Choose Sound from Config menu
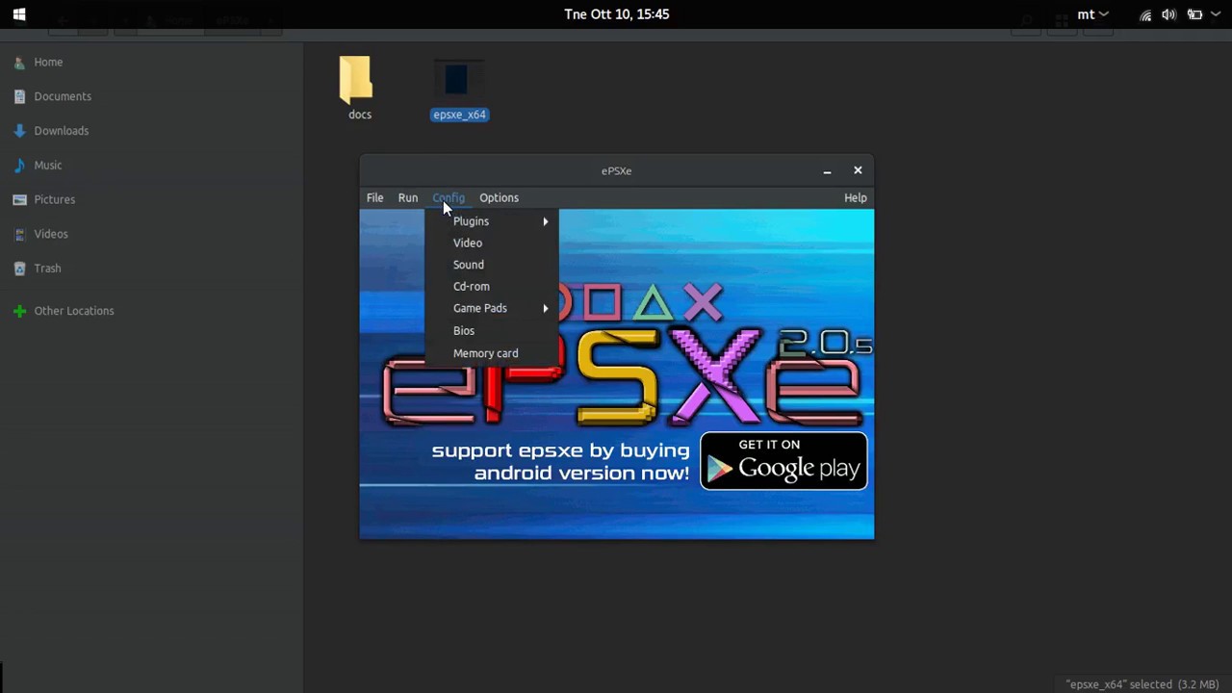 pos(492,265)
